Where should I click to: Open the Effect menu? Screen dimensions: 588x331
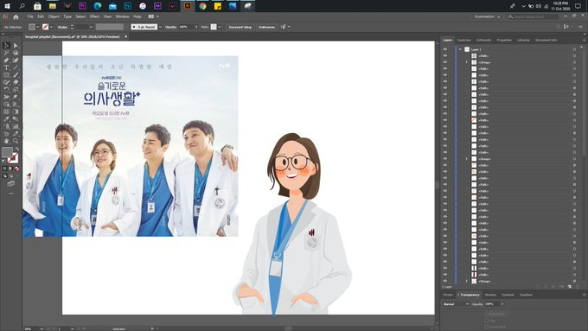94,16
